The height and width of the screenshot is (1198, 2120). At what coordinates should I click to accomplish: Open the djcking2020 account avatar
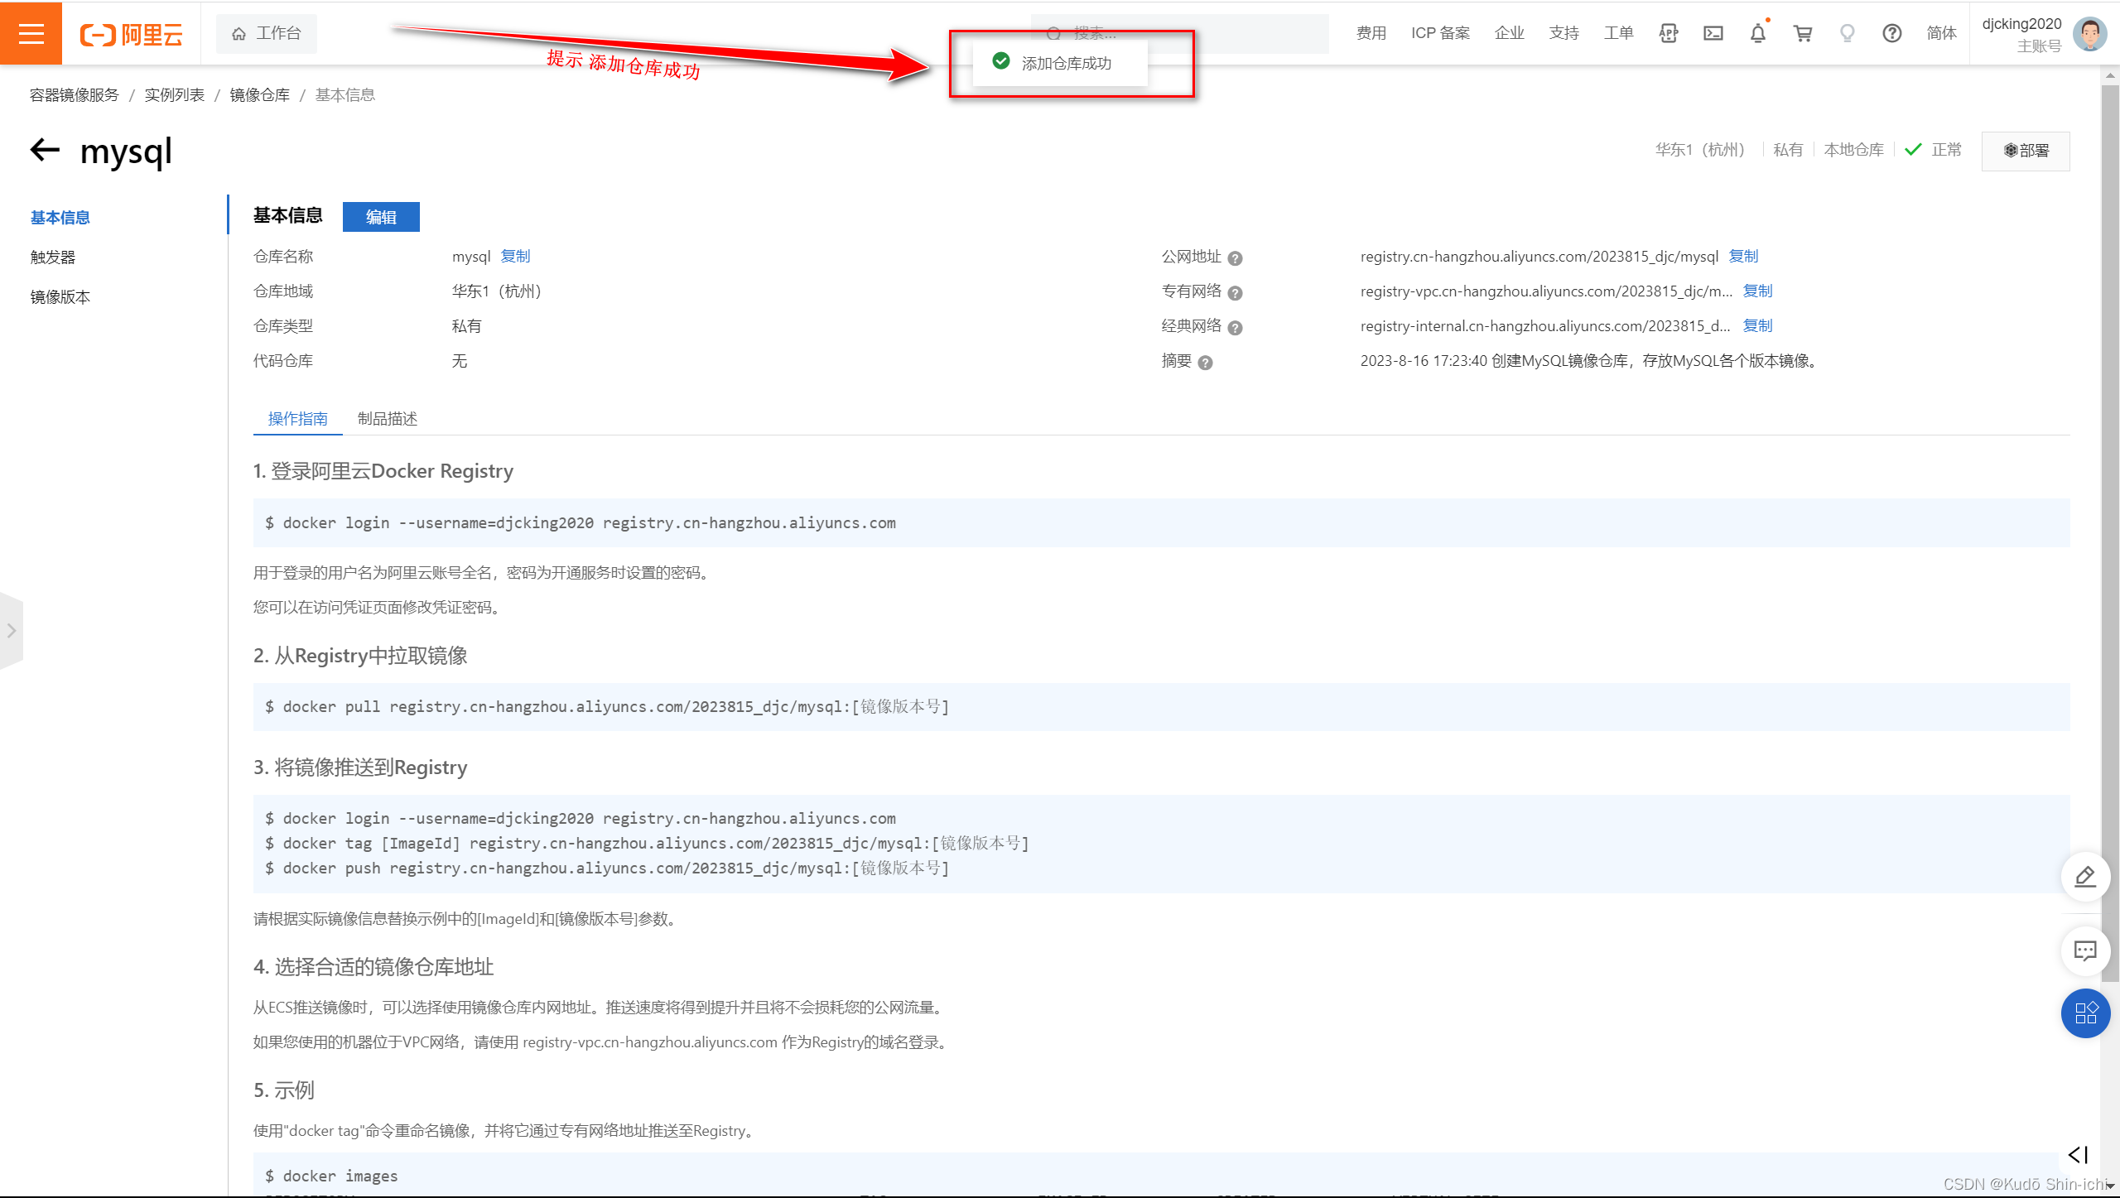pos(2089,34)
